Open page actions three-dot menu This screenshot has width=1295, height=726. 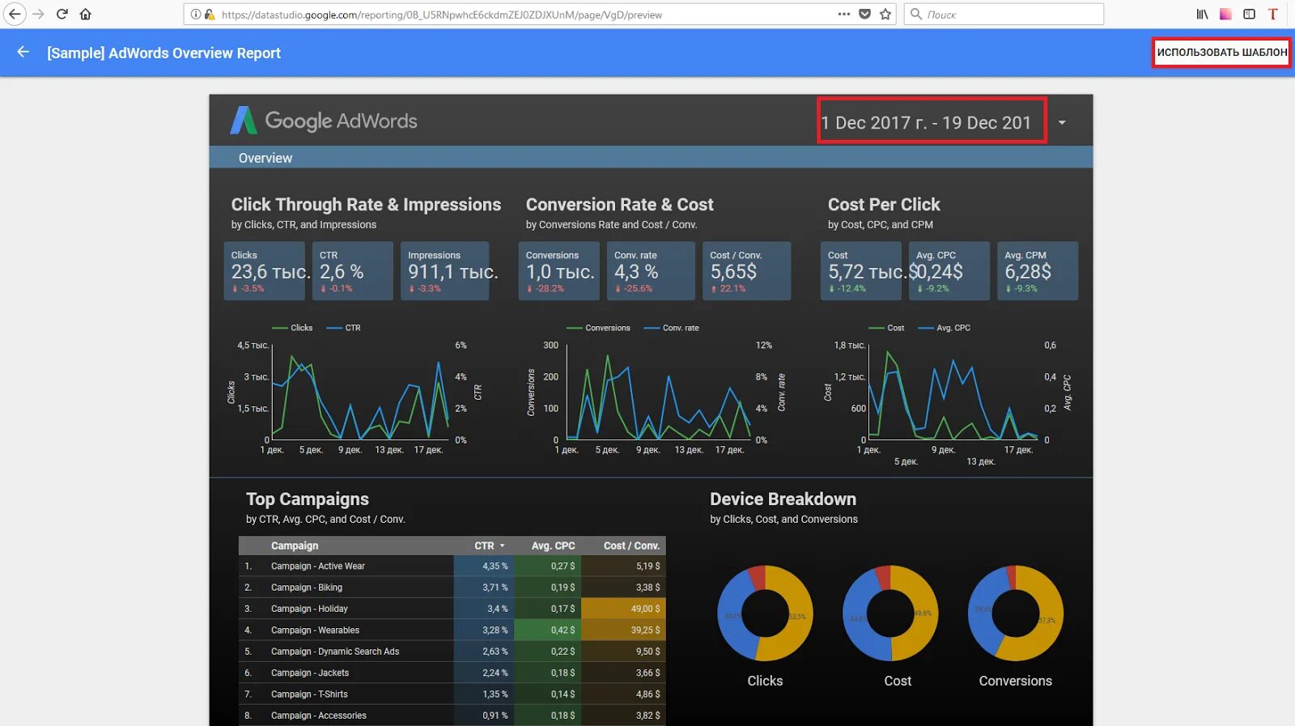pyautogui.click(x=844, y=14)
